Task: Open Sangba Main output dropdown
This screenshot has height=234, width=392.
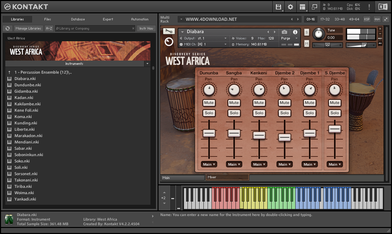Action: pyautogui.click(x=234, y=164)
